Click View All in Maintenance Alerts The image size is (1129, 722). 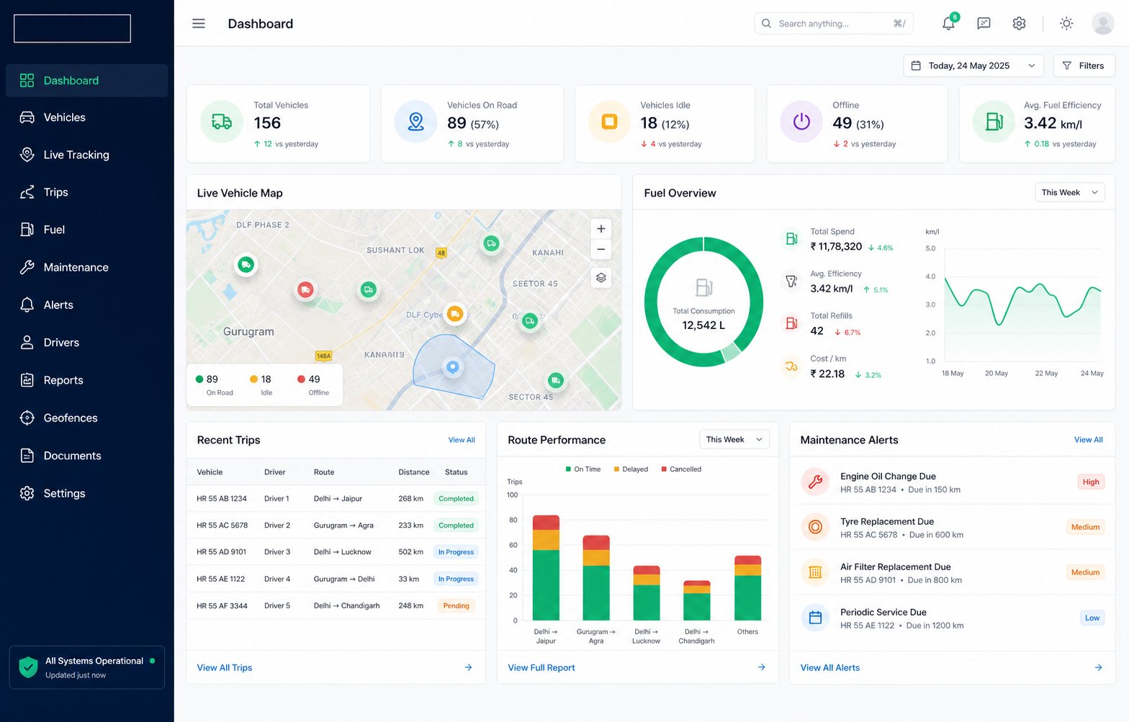(x=1088, y=440)
